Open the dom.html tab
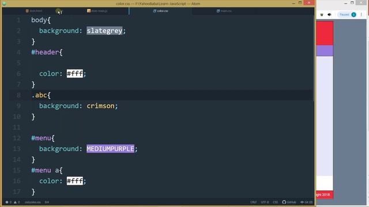 point(34,11)
